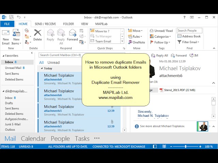Image resolution: width=218 pixels, height=163 pixels.
Task: Open the IM reply dropdown in ribbon
Action: click(82, 36)
